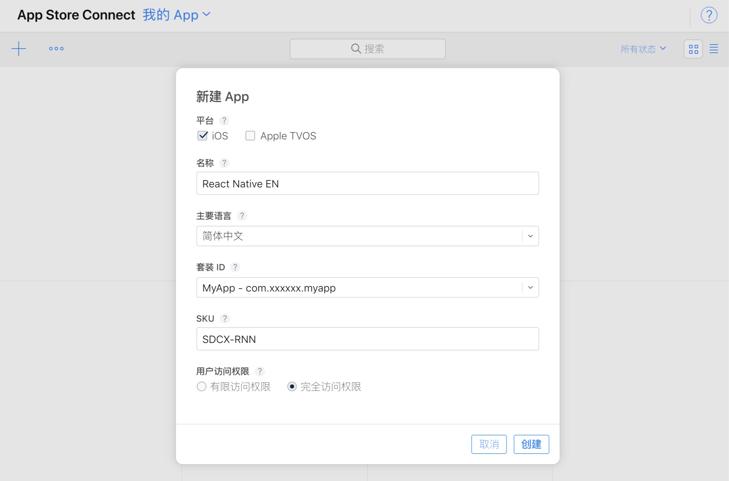
Task: Check the Apple TVOS platform checkbox
Action: [250, 136]
